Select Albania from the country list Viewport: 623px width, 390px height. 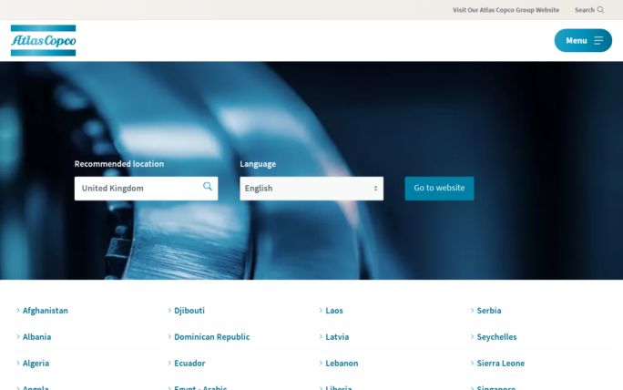36,337
